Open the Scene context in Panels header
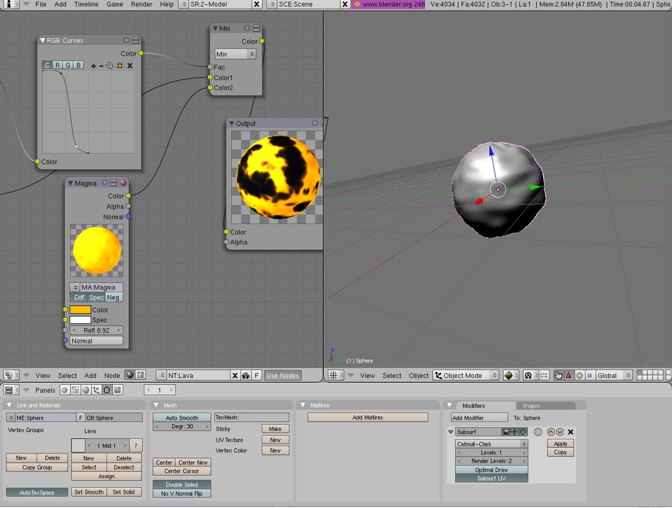The image size is (672, 508). tap(118, 390)
